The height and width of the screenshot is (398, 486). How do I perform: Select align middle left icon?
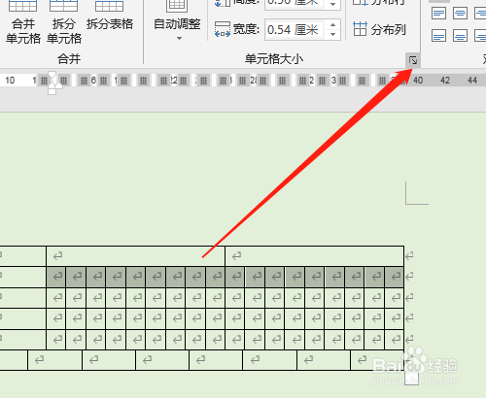pyautogui.click(x=438, y=35)
